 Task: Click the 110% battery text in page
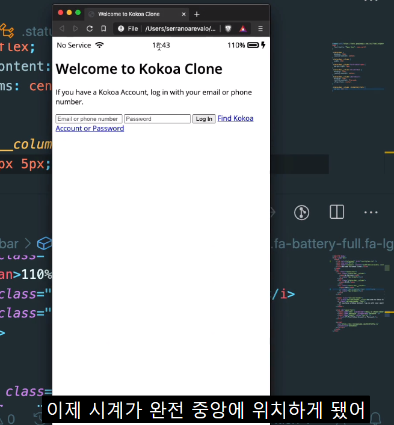(236, 45)
